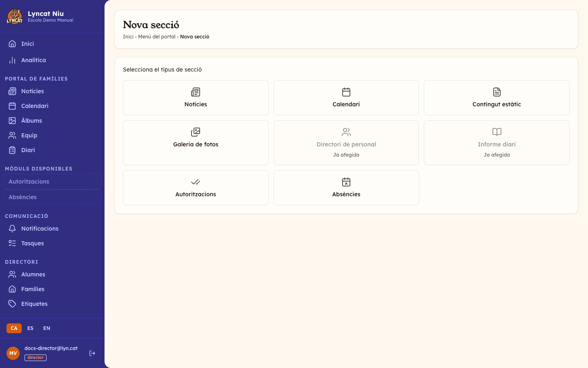Open Inici in the sidebar menu
The image size is (588, 368).
click(x=52, y=44)
